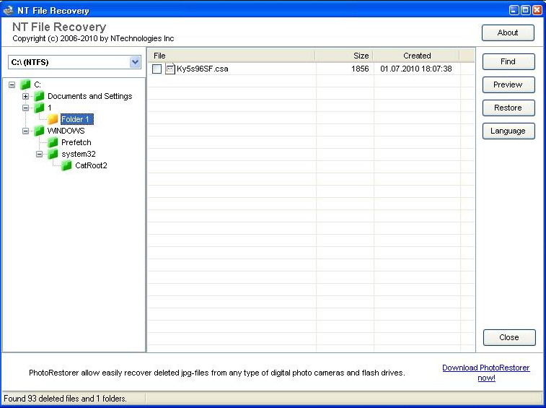This screenshot has height=408, width=546.
Task: Select the Prefetch tree label
Action: point(76,142)
